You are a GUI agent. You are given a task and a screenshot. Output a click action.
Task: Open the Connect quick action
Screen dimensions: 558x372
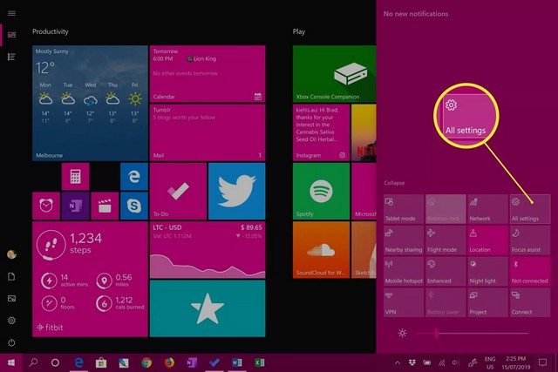click(530, 302)
